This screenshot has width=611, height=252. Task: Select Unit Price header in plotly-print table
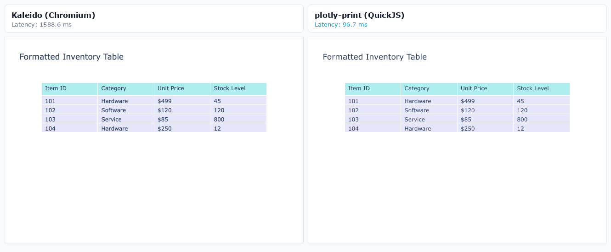point(485,89)
